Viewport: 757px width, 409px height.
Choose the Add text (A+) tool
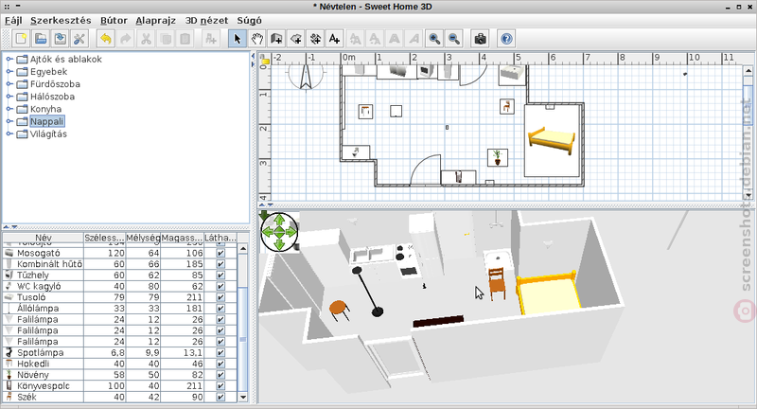334,39
